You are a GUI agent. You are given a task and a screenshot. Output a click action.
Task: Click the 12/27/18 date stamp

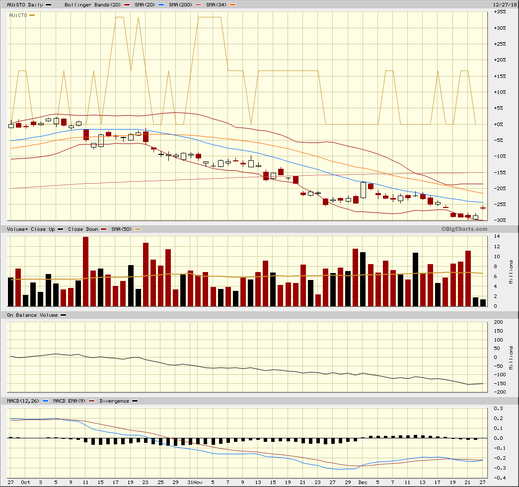click(x=505, y=4)
